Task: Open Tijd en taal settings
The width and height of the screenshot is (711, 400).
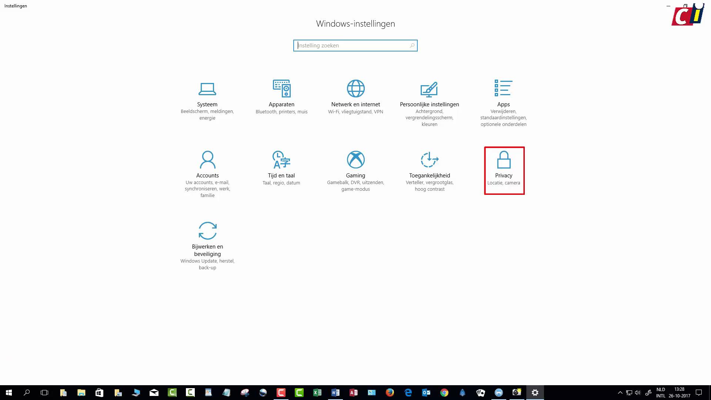Action: point(281,167)
